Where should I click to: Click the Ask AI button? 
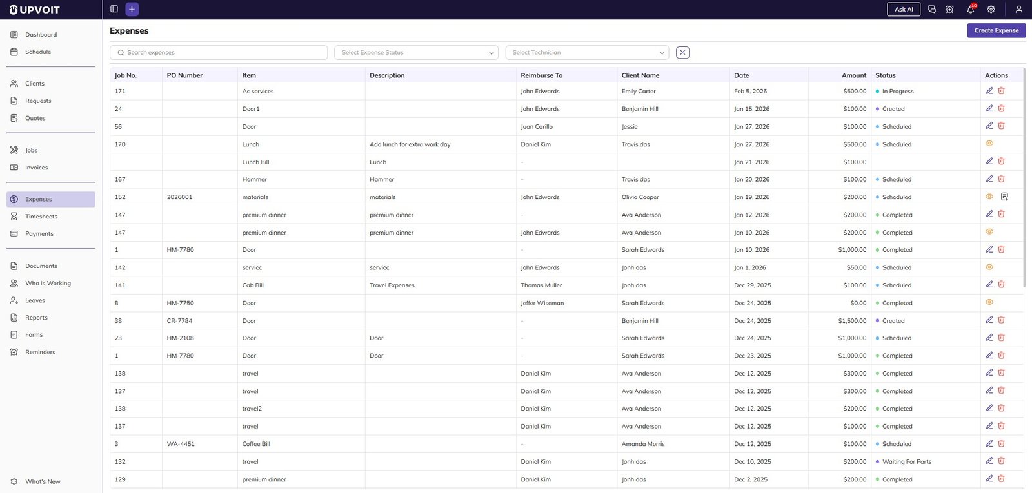pos(904,9)
